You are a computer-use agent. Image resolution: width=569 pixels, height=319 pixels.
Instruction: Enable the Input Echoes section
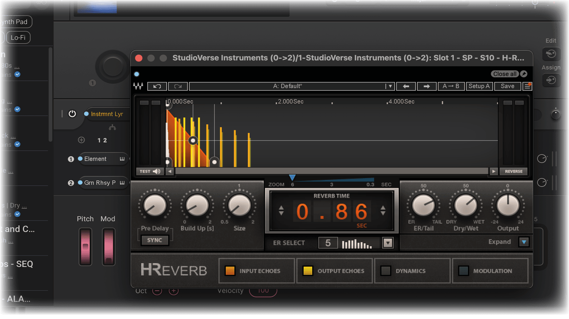click(230, 271)
